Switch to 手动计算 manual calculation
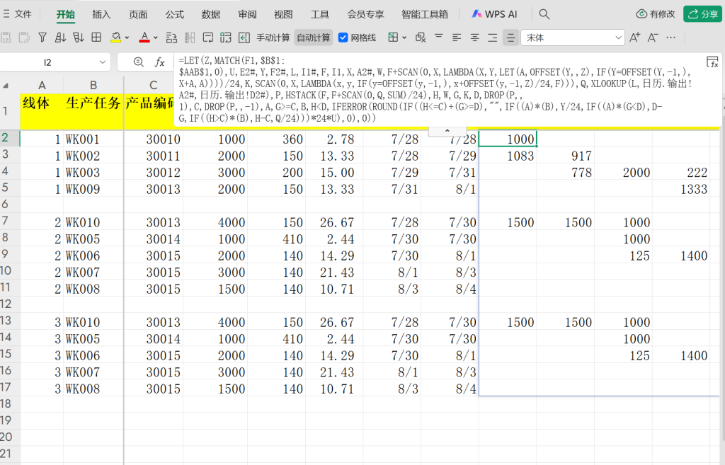Image resolution: width=725 pixels, height=465 pixels. click(273, 38)
